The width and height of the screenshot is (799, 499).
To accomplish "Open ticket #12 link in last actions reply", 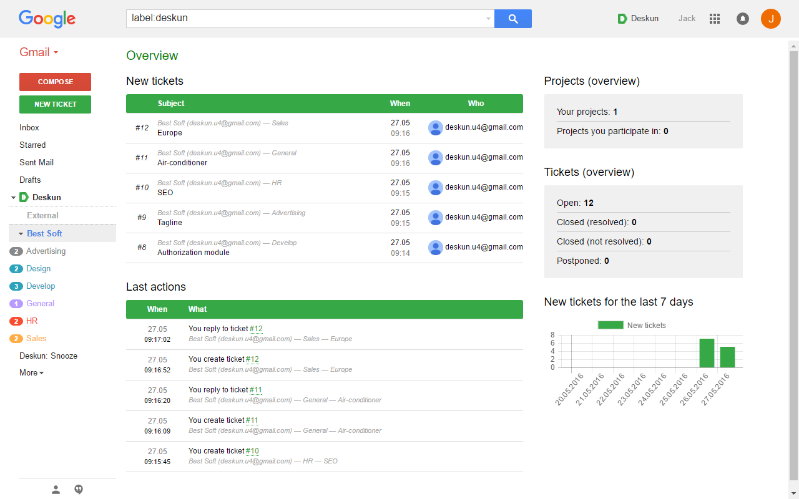I will pos(256,329).
